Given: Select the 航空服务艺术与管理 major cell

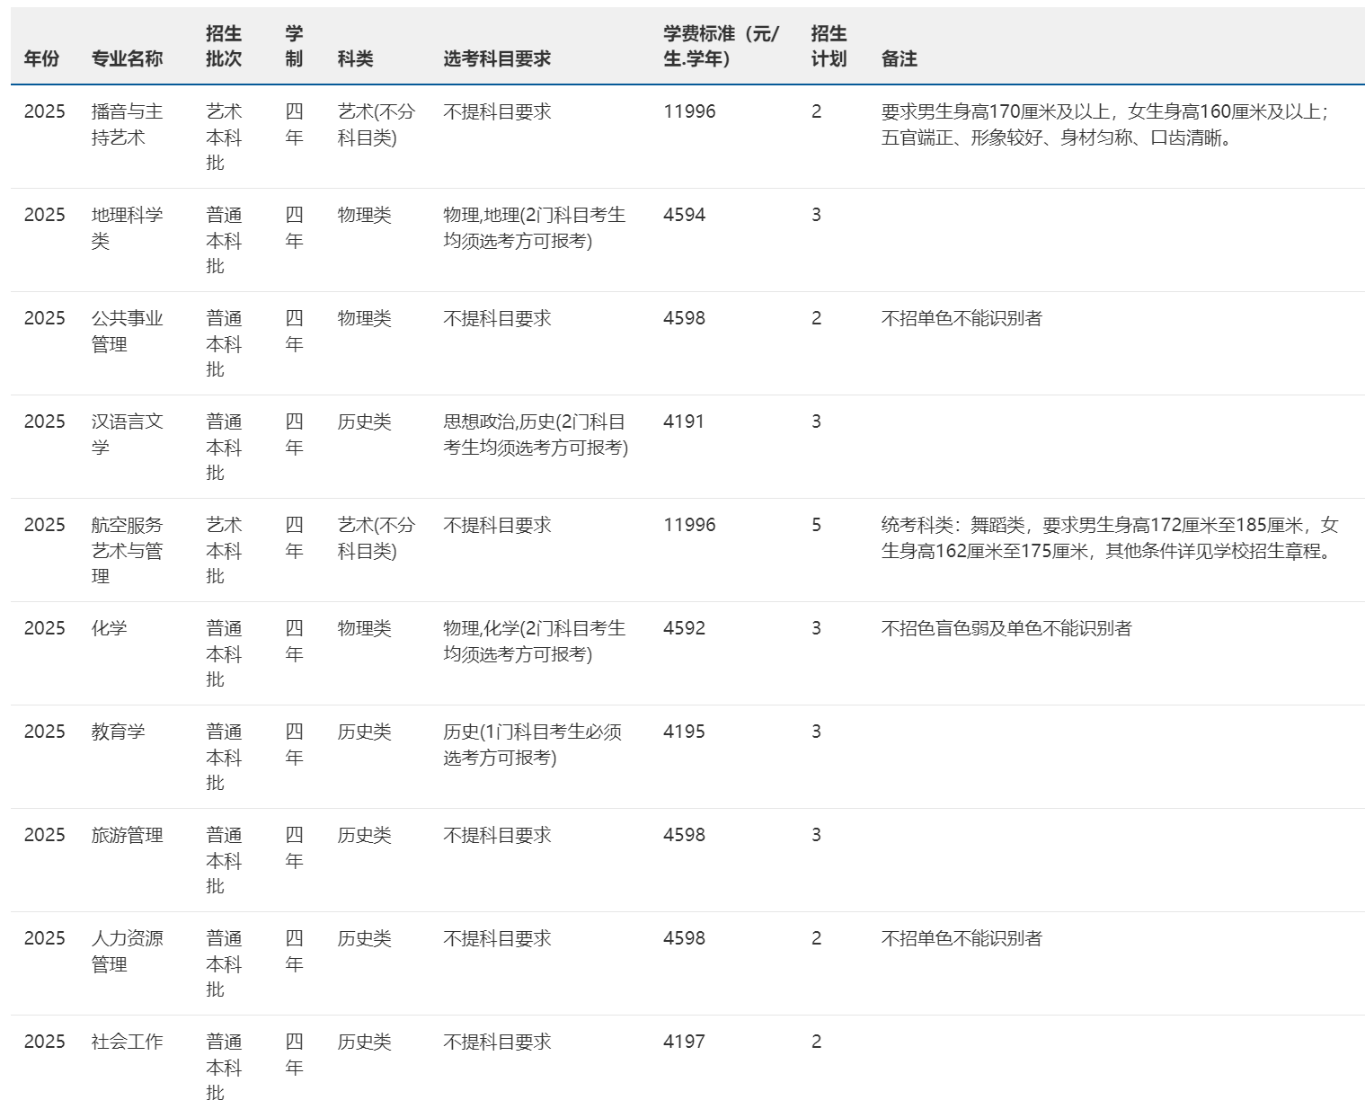Looking at the screenshot, I should click(x=127, y=550).
